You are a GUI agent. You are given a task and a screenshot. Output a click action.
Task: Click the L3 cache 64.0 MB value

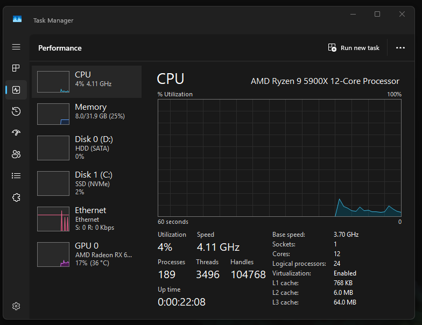point(345,302)
